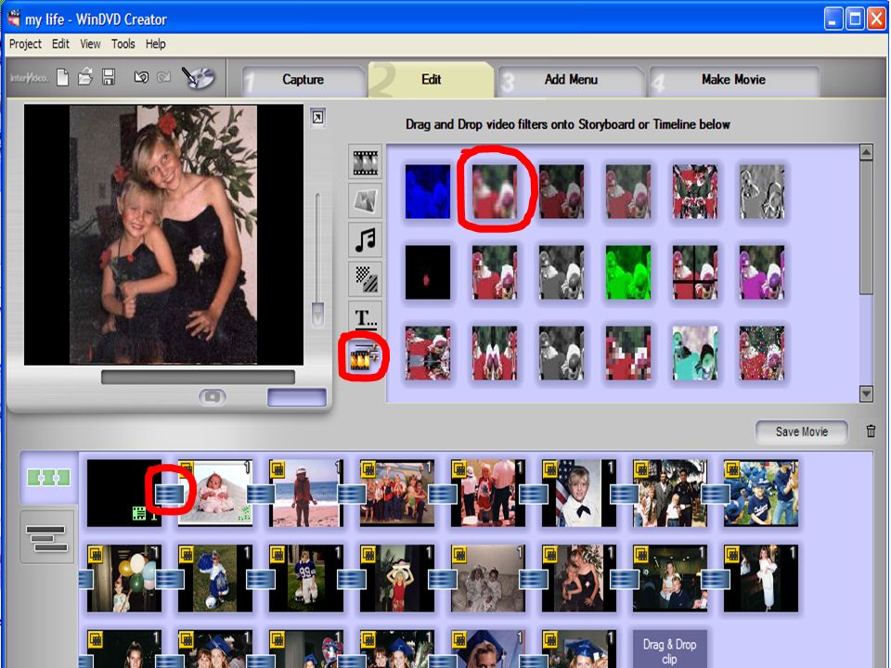This screenshot has height=668, width=891.
Task: Click the snapshot camera button under preview
Action: (x=212, y=396)
